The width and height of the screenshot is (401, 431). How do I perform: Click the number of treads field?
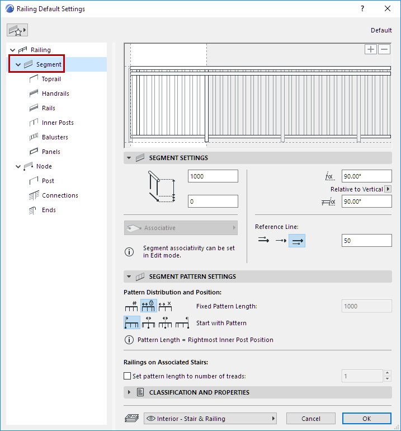(x=362, y=376)
